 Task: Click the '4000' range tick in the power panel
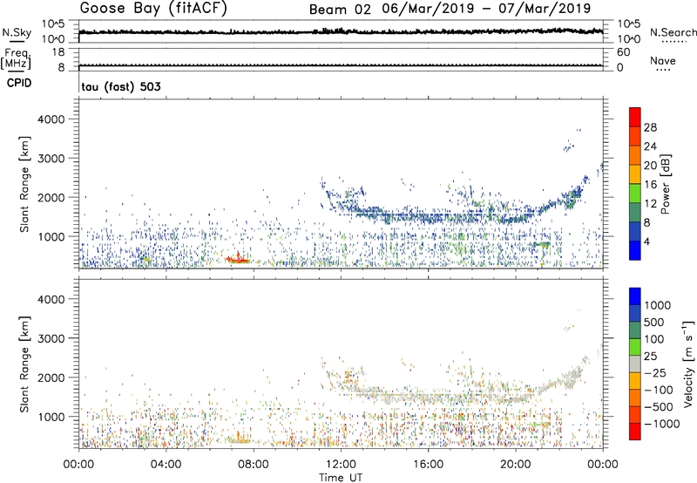click(51, 119)
